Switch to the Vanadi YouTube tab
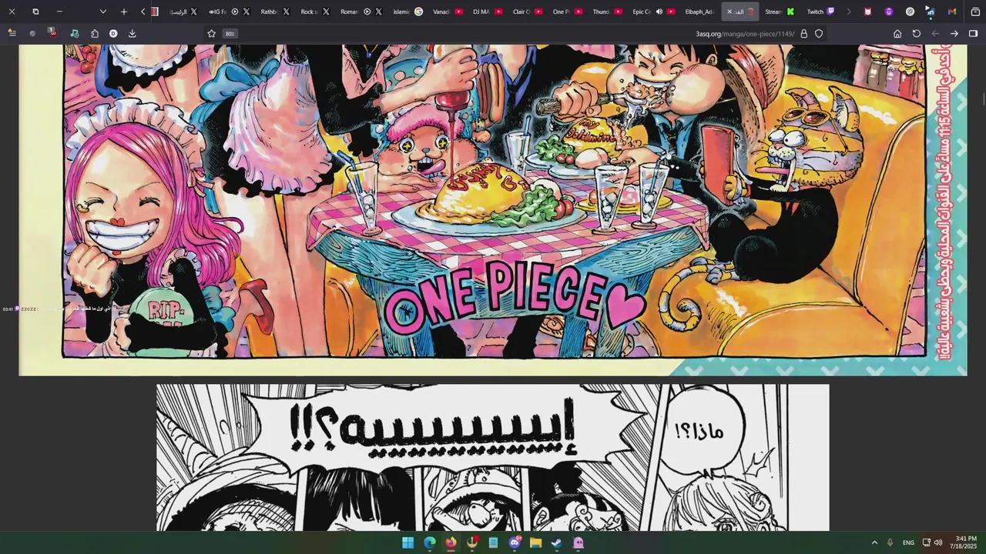986x554 pixels. (x=447, y=12)
